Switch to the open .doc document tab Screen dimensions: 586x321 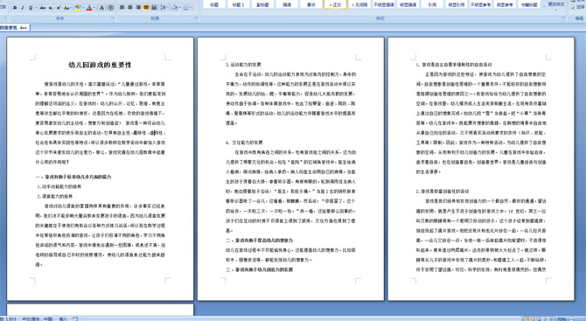point(15,27)
